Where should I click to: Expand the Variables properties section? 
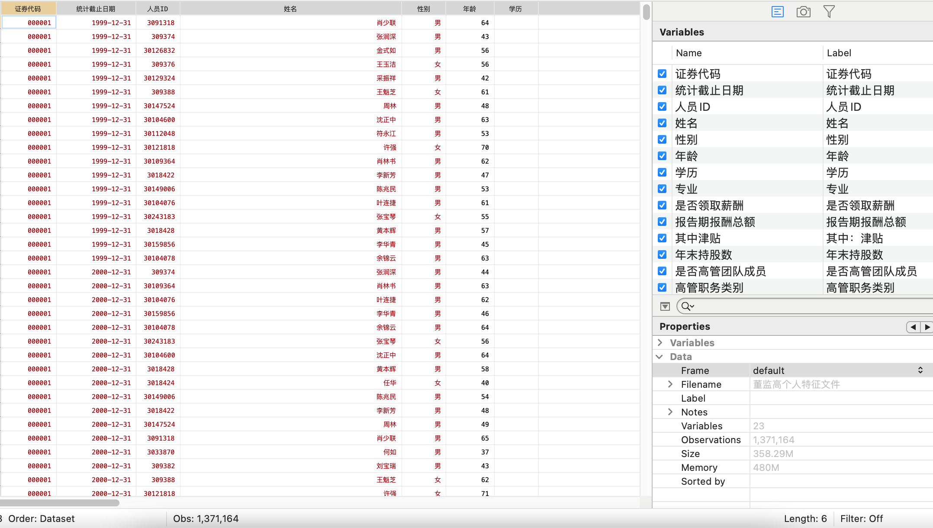pyautogui.click(x=660, y=343)
